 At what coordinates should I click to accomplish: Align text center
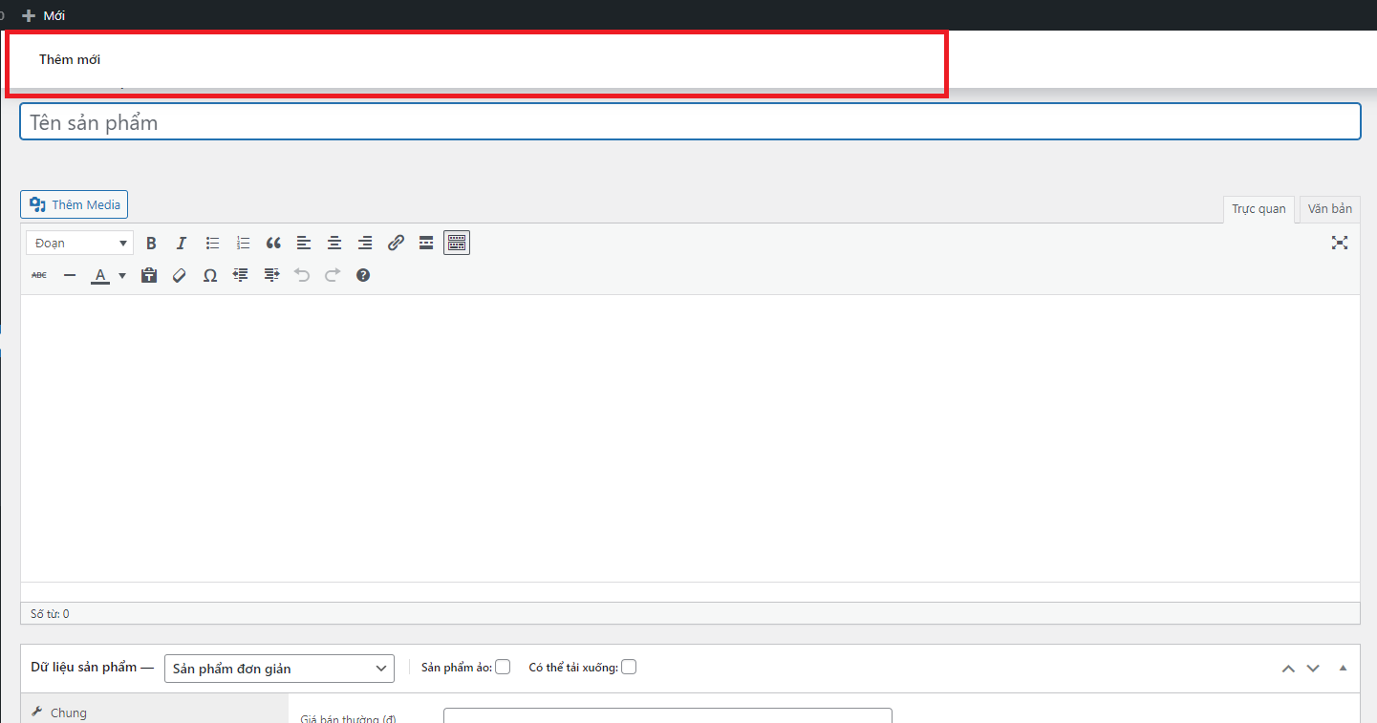tap(334, 244)
